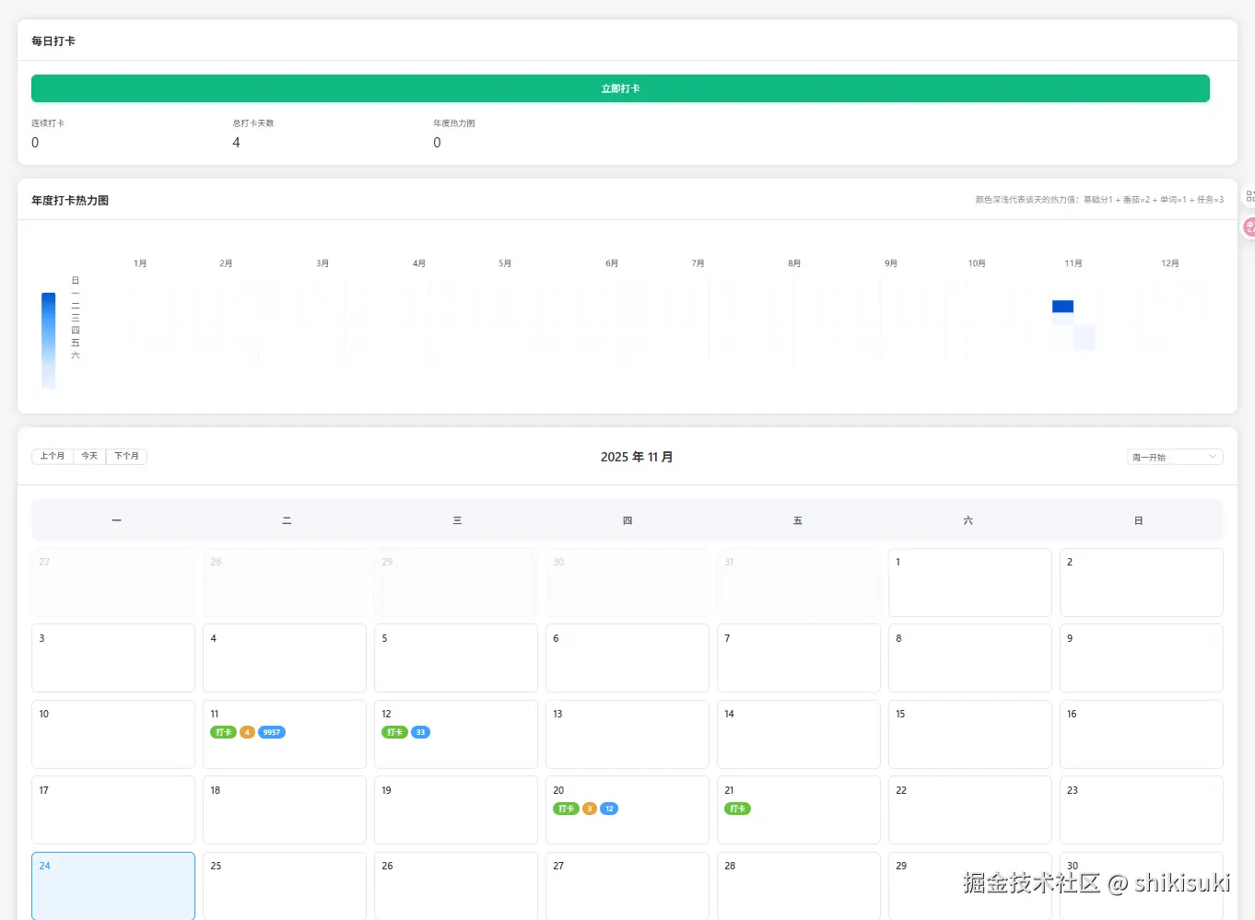Click the green 打卡 badge on day 21
Screen dimensions: 1255x920
coord(737,809)
